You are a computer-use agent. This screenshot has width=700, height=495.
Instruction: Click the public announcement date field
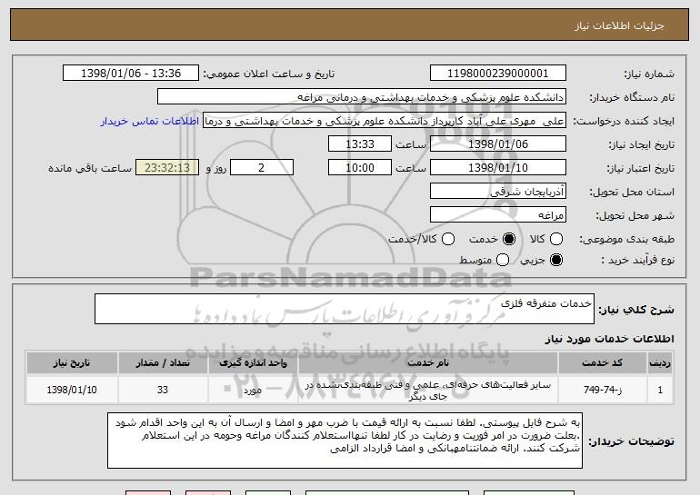click(x=131, y=74)
